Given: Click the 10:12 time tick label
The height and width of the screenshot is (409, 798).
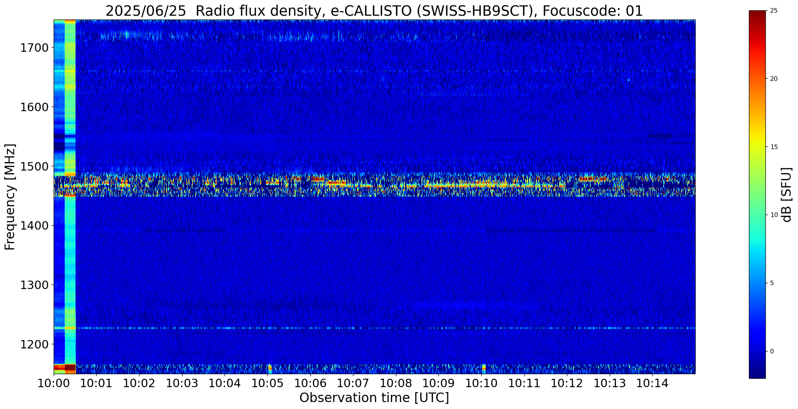Looking at the screenshot, I should tap(567, 383).
